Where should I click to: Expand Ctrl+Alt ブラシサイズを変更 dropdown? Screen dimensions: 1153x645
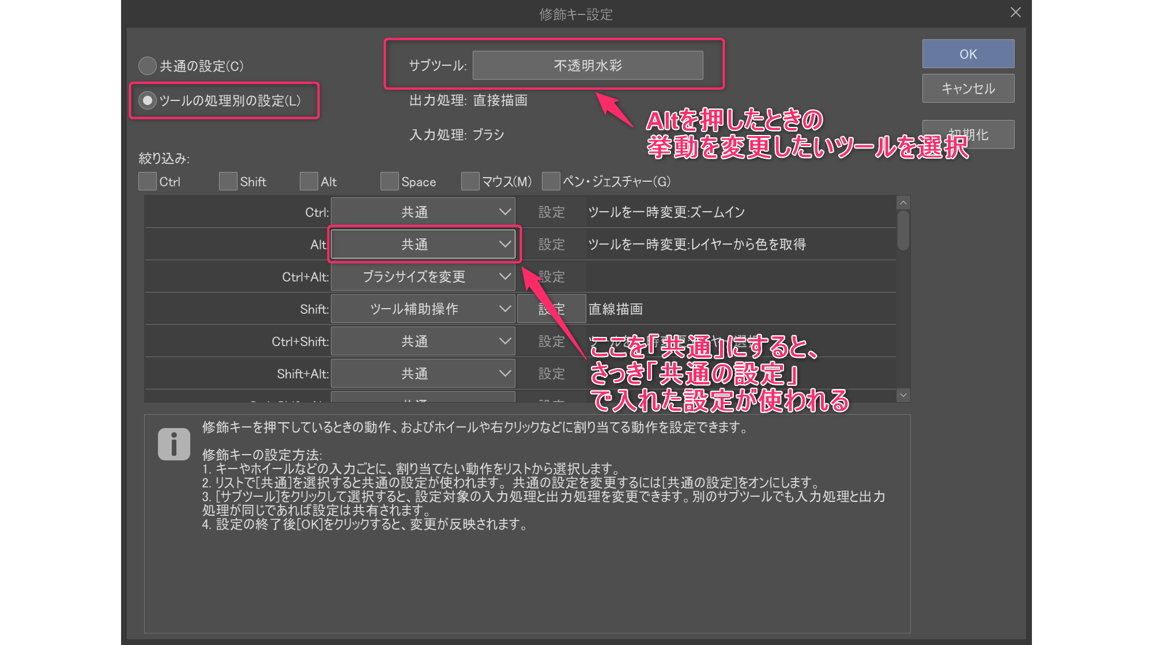423,276
